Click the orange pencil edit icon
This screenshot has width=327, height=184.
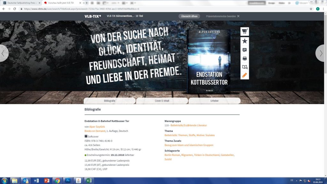pos(245,75)
